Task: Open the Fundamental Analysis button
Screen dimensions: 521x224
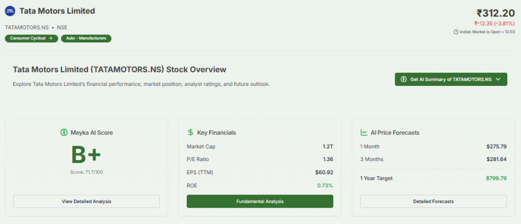Action: (260, 202)
